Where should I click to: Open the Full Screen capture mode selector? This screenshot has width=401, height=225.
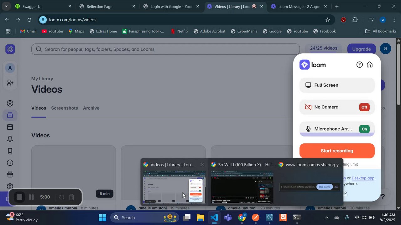pos(337,85)
